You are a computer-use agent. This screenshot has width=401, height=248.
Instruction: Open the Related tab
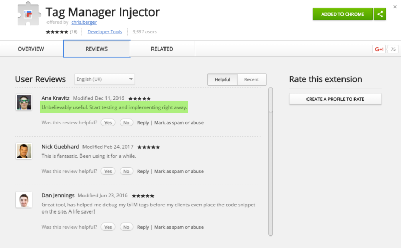pos(162,49)
